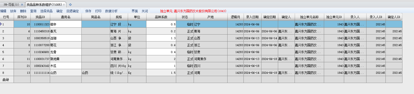This screenshot has height=94, width=414.
Task: Click the 状态 column header
Action: tap(185, 17)
